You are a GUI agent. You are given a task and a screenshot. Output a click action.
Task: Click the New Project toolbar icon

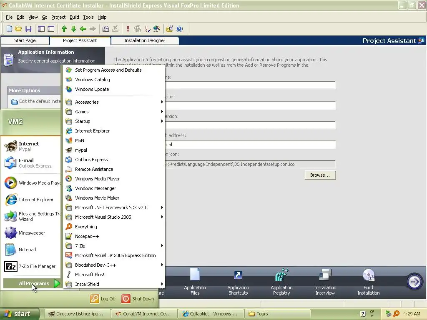point(9,29)
